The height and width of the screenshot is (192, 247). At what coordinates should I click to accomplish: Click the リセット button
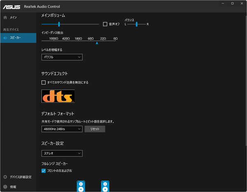click(95, 129)
